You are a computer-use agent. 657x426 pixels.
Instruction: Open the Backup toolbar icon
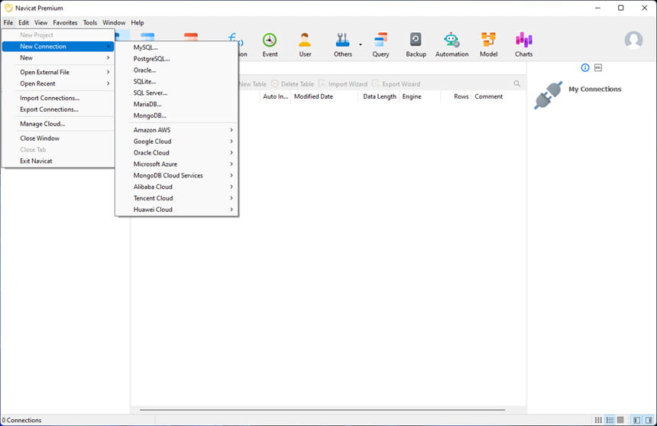coord(416,45)
